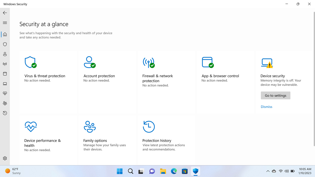This screenshot has height=177, width=315.
Task: Open Windows Security shield icon on the taskbar
Action: pyautogui.click(x=196, y=171)
